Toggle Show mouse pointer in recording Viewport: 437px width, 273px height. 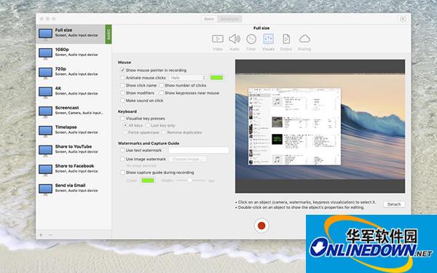122,70
